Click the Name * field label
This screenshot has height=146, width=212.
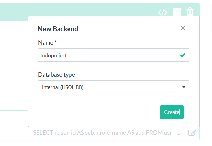[x=48, y=43]
